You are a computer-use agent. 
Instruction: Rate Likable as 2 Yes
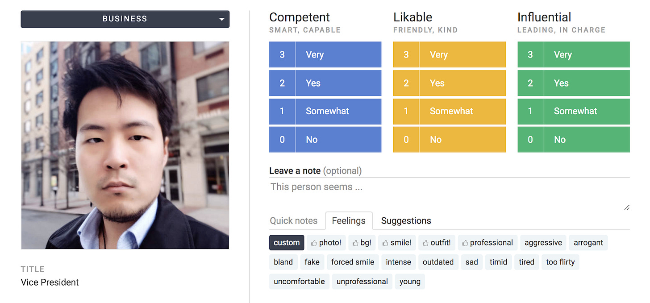click(x=449, y=83)
